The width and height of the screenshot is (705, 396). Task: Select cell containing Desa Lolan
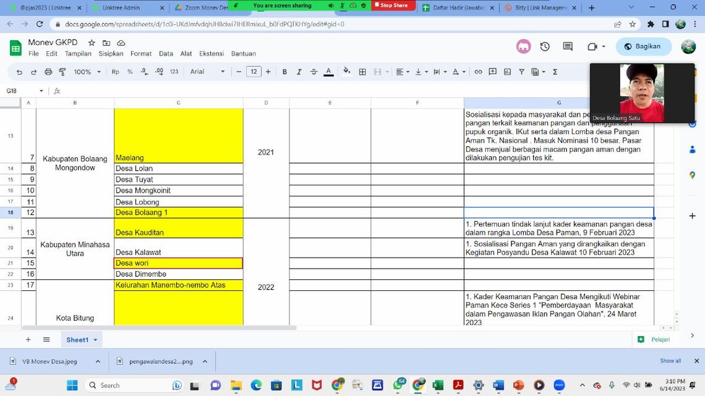tap(178, 169)
